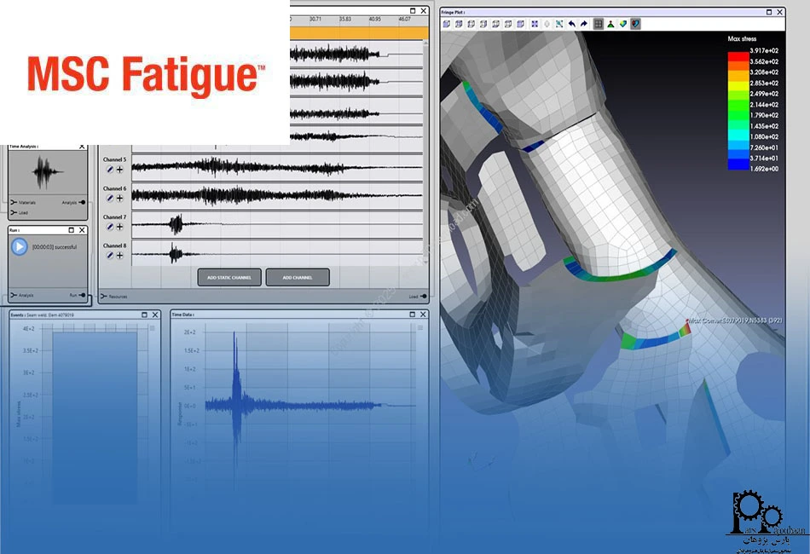
Task: Open the edit pencil for Channel 5
Action: point(109,169)
